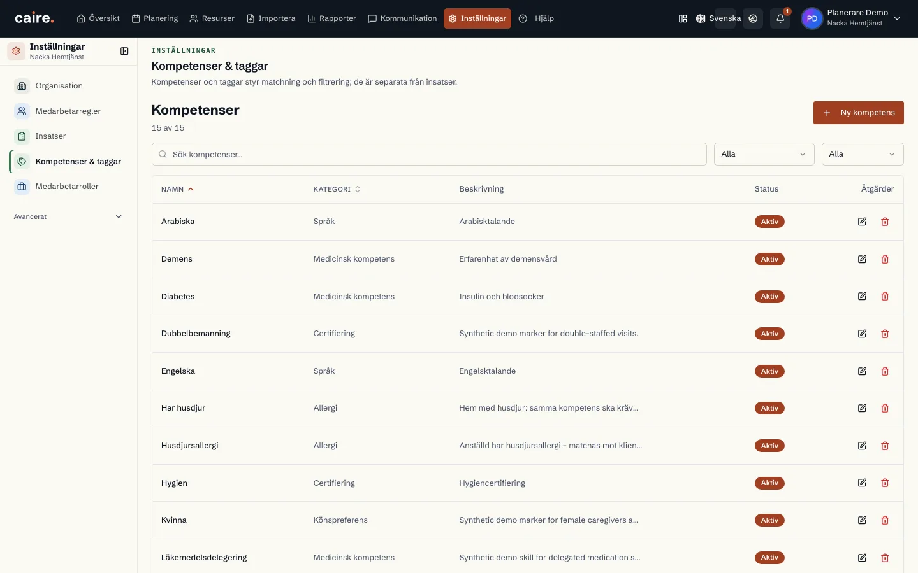
Task: Delete the Arabiska competence
Action: pos(885,222)
